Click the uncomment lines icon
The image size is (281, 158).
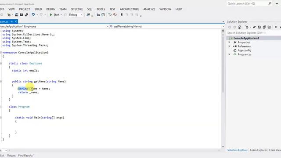click(115, 14)
